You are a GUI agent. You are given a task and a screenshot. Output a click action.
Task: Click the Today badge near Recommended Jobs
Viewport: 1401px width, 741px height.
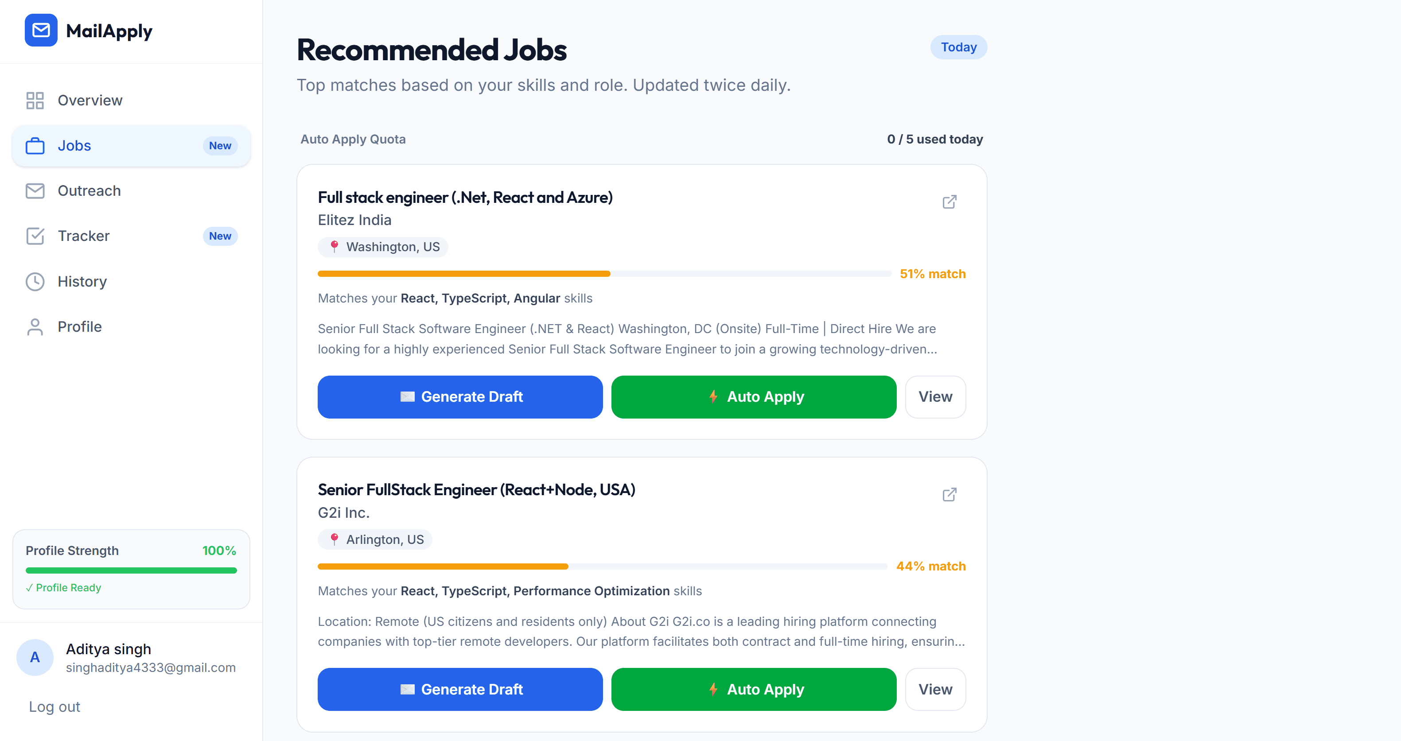(x=958, y=47)
